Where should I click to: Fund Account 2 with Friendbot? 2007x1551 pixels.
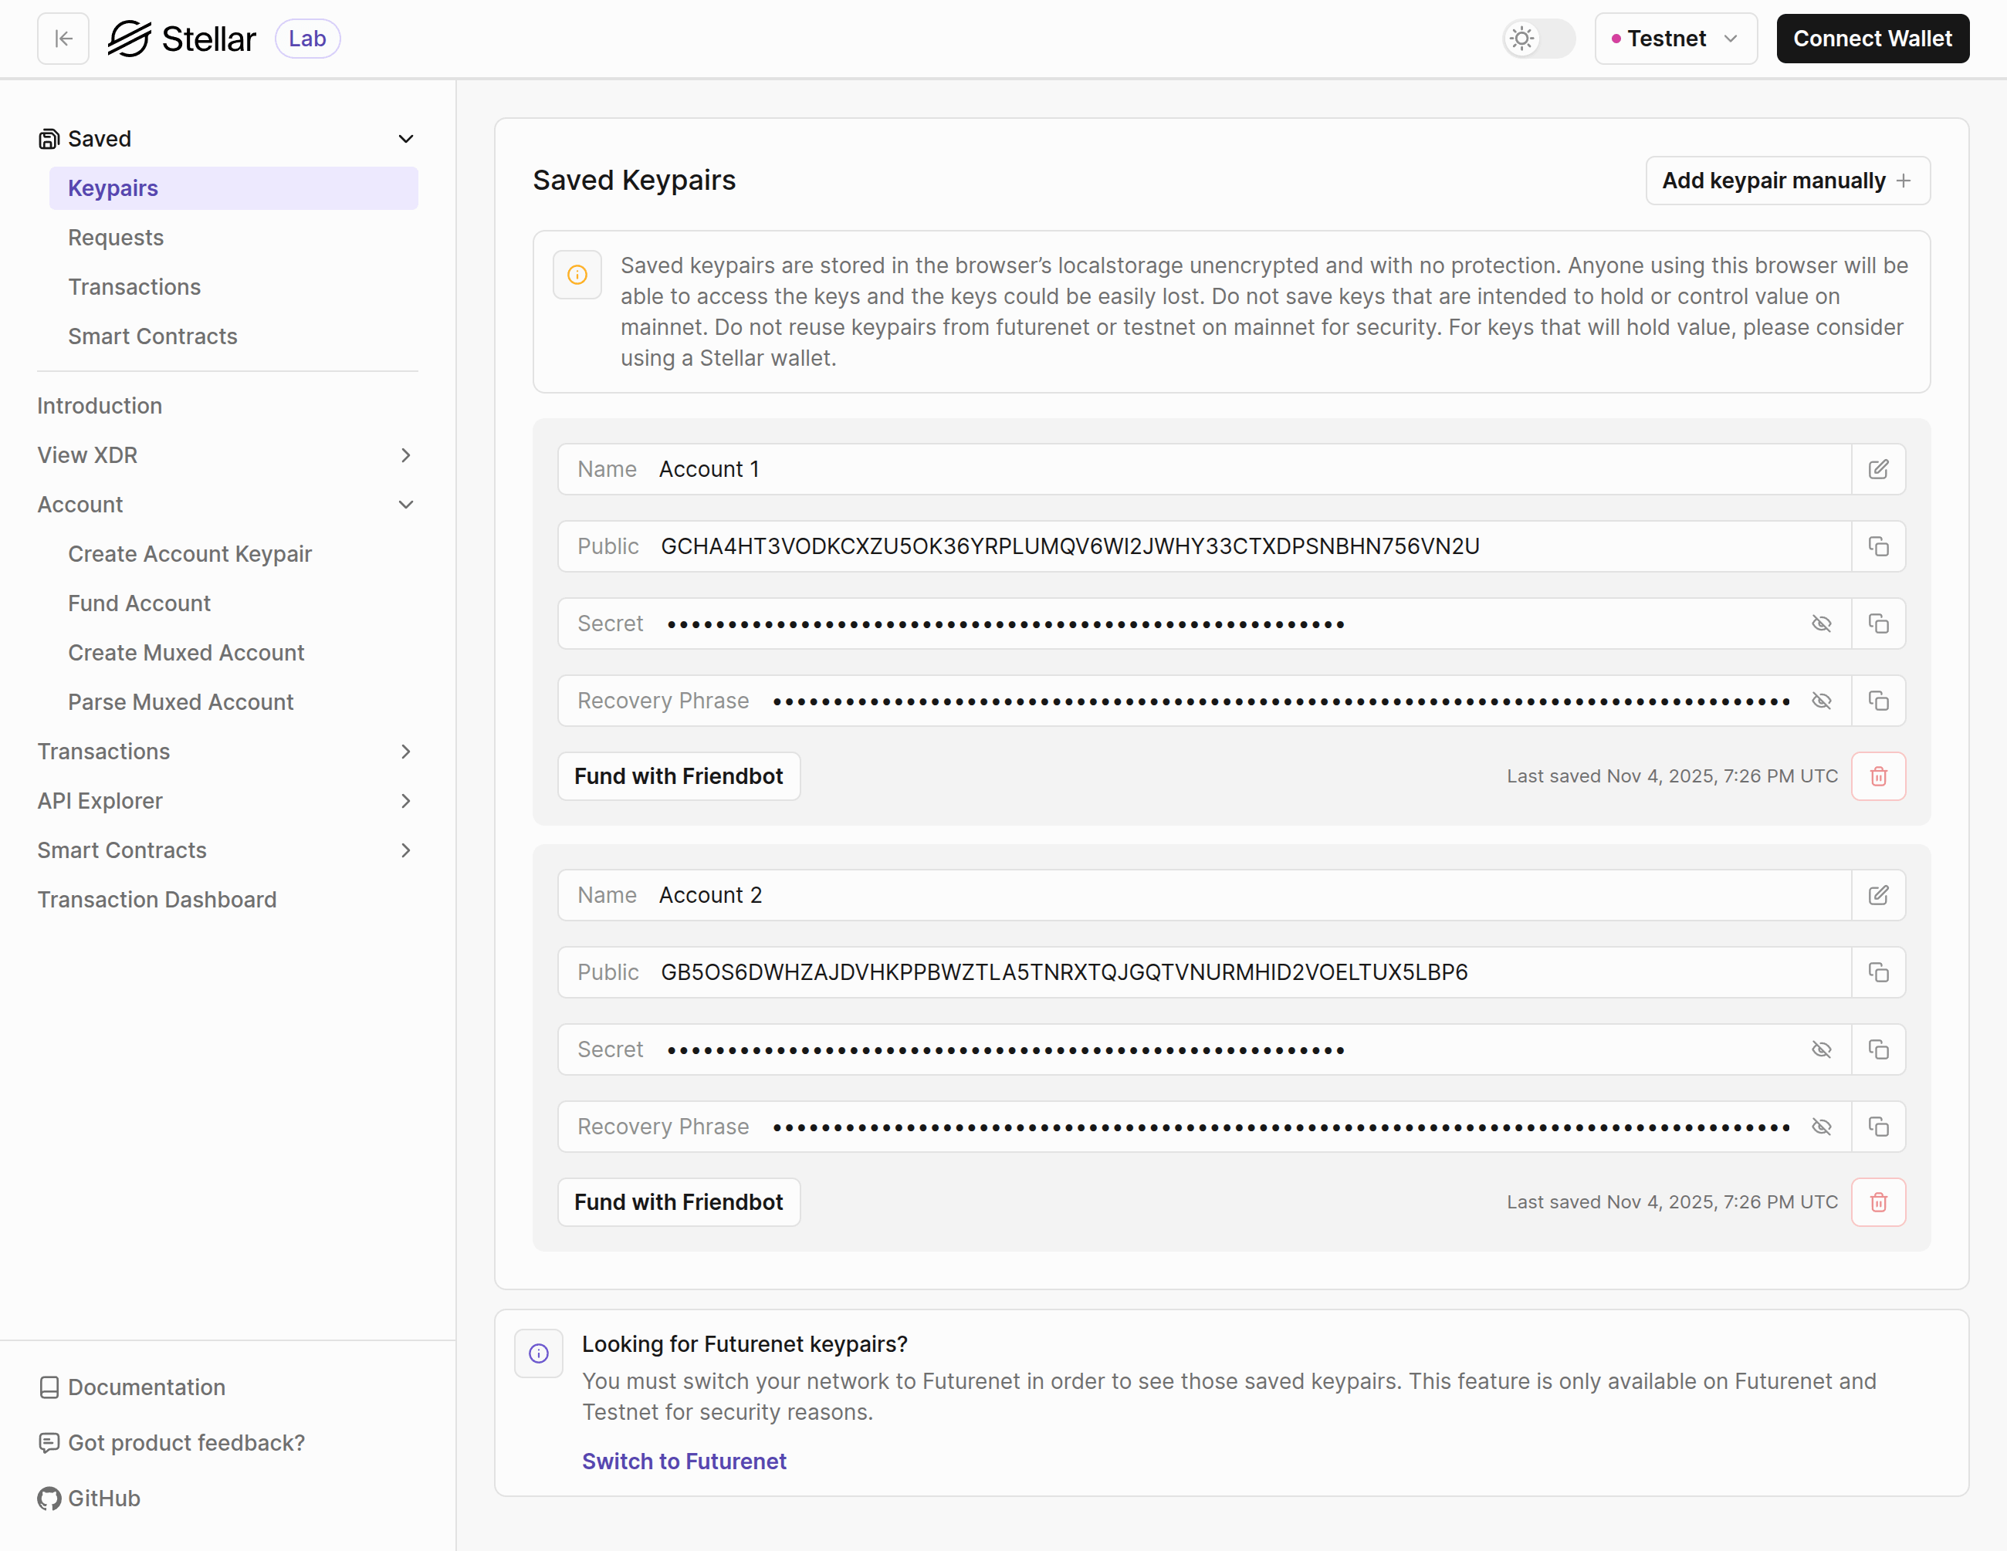click(679, 1202)
